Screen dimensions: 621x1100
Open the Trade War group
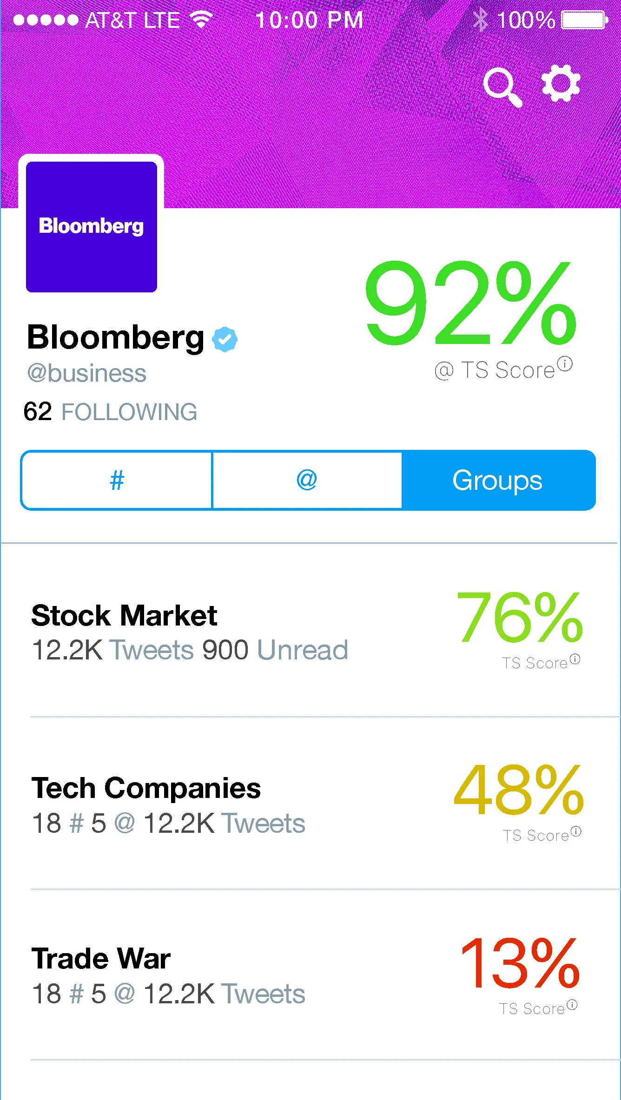click(310, 975)
